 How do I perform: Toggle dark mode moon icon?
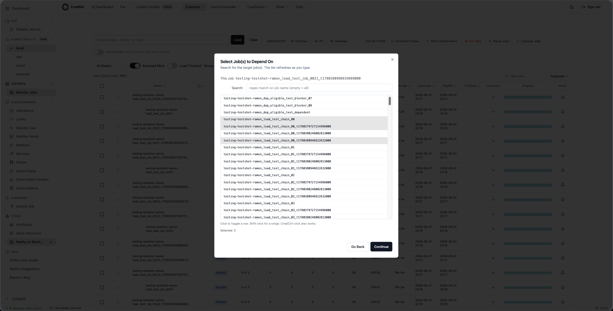[572, 7]
